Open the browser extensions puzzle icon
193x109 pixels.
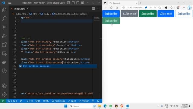click(x=172, y=8)
